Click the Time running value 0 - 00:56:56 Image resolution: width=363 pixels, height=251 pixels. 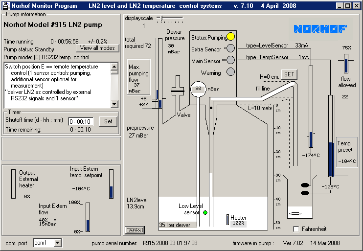point(65,42)
